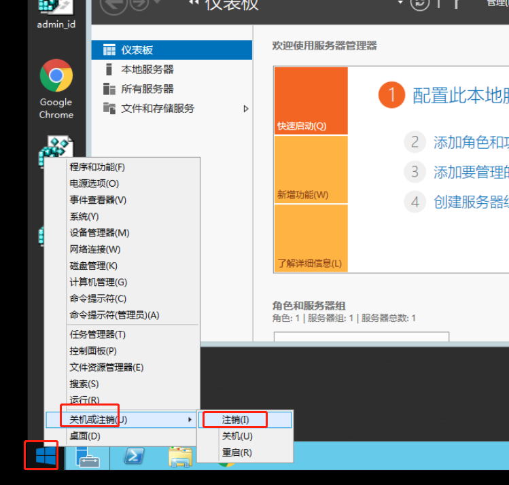Click the refresh icon in Server Manager header
The image size is (509, 485).
(x=421, y=4)
